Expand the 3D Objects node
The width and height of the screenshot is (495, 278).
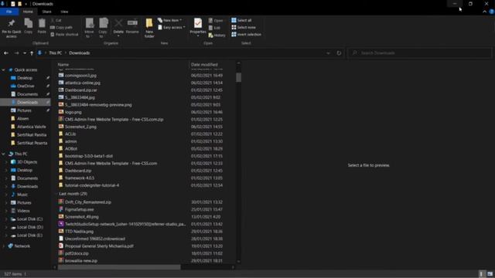[6, 162]
